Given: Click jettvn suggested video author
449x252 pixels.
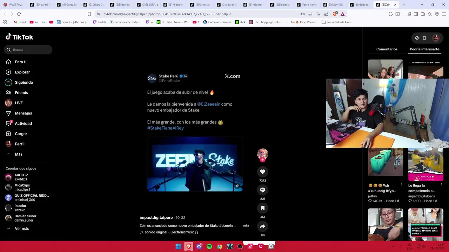Looking at the screenshot, I should [373, 196].
